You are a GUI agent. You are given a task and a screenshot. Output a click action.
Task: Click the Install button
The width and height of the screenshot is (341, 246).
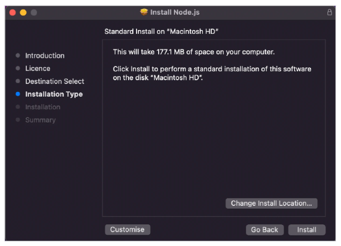coord(306,230)
